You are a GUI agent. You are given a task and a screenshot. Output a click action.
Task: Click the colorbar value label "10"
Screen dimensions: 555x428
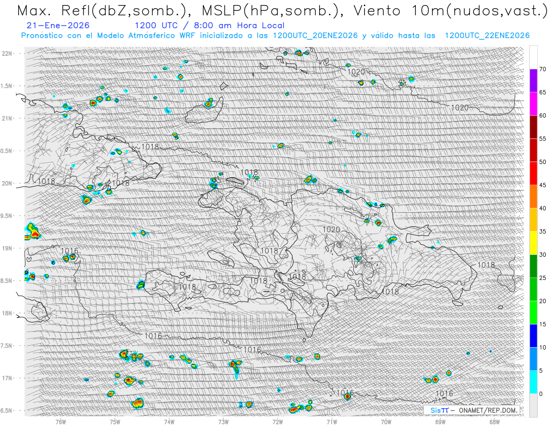pyautogui.click(x=543, y=348)
